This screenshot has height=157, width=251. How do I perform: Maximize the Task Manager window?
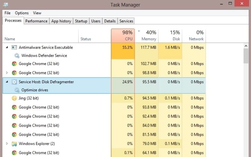tap(230, 3)
